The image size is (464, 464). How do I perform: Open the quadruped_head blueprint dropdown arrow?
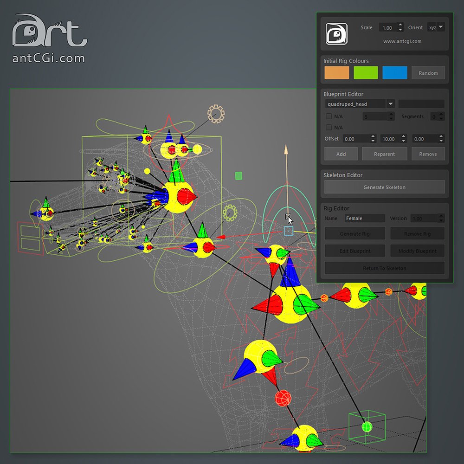390,104
